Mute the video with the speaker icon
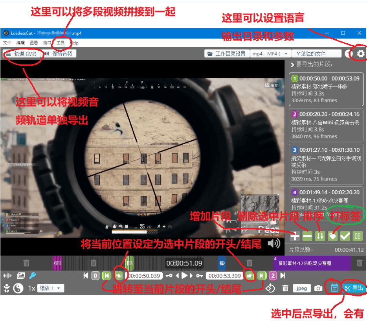The image size is (367, 322). click(274, 243)
